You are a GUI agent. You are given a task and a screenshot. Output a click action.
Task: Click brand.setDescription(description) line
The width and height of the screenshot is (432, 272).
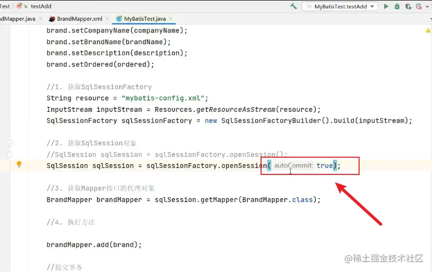[117, 53]
